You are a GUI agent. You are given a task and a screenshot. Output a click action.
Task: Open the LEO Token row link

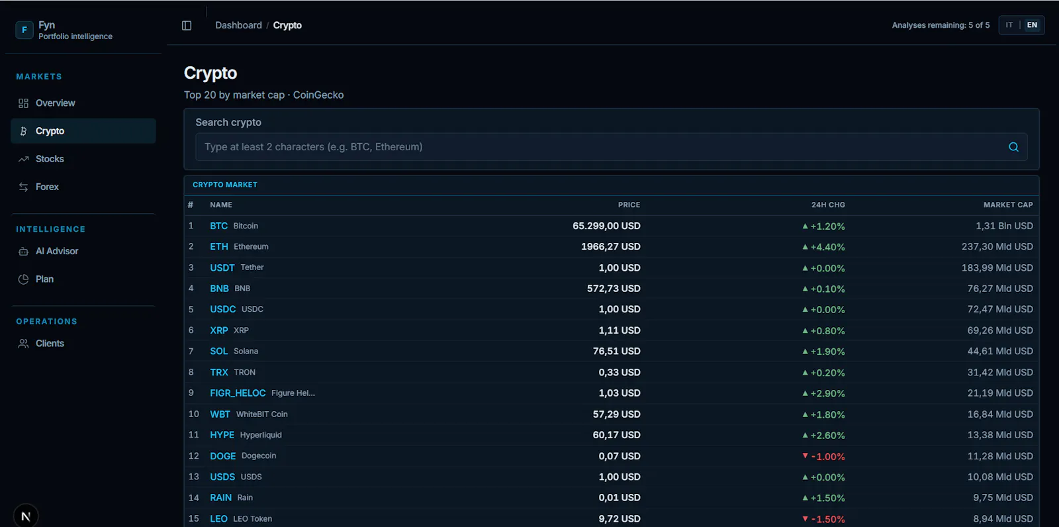pyautogui.click(x=241, y=519)
